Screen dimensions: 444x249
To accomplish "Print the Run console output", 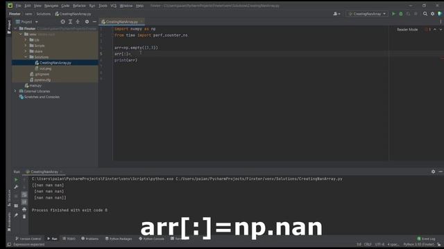I will pos(24,210).
